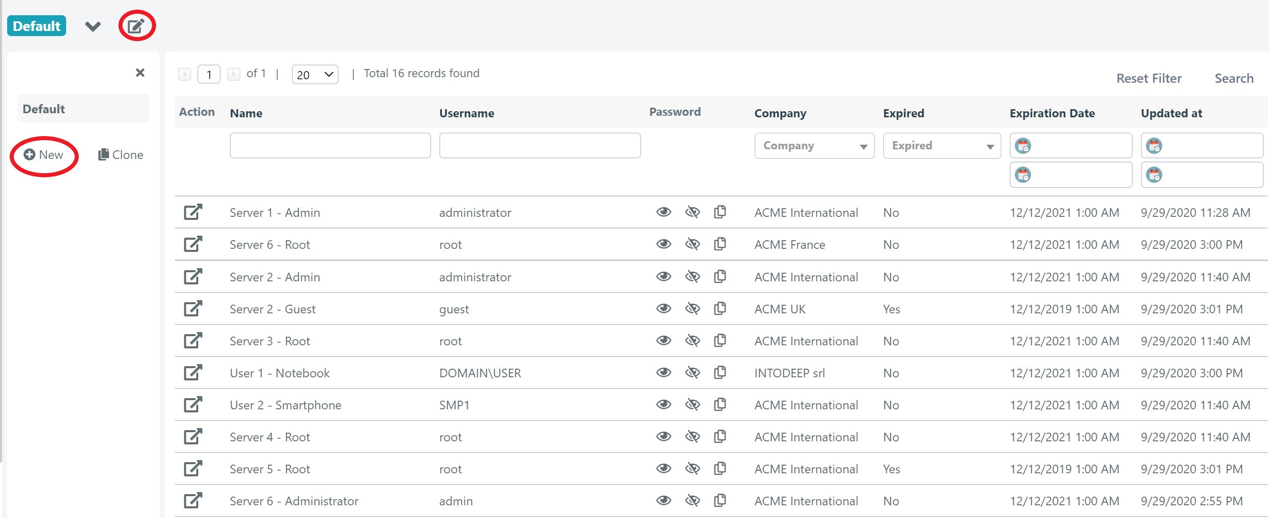The image size is (1269, 518).
Task: Edit the Server 2 - Guest record
Action: pos(193,309)
